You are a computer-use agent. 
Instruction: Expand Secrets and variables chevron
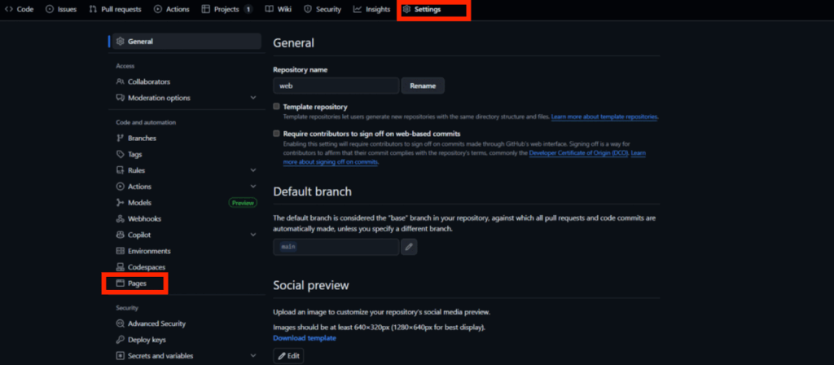pyautogui.click(x=253, y=356)
